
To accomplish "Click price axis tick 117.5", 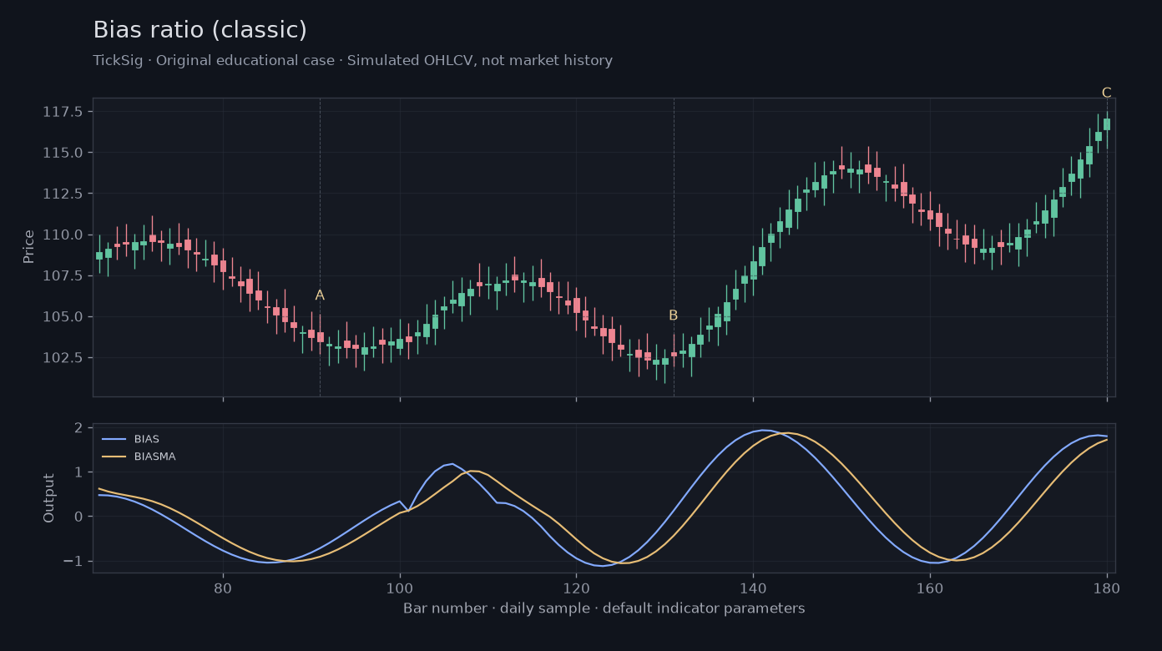I will tap(63, 112).
